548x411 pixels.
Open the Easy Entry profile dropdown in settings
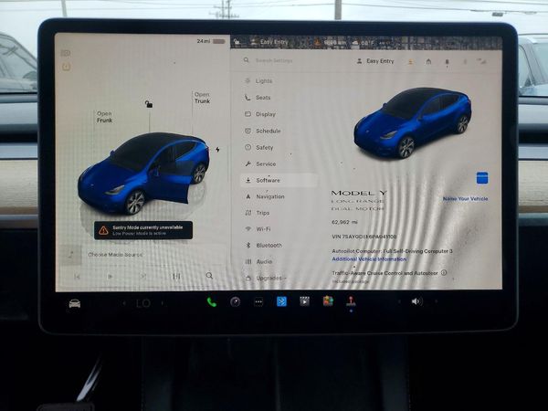click(x=375, y=61)
